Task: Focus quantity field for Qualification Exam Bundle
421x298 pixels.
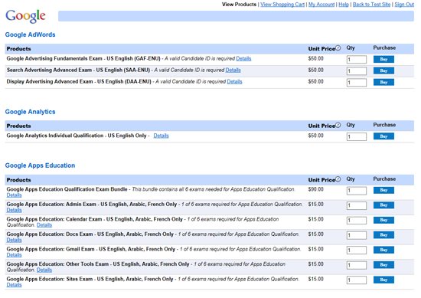Action: [356, 191]
